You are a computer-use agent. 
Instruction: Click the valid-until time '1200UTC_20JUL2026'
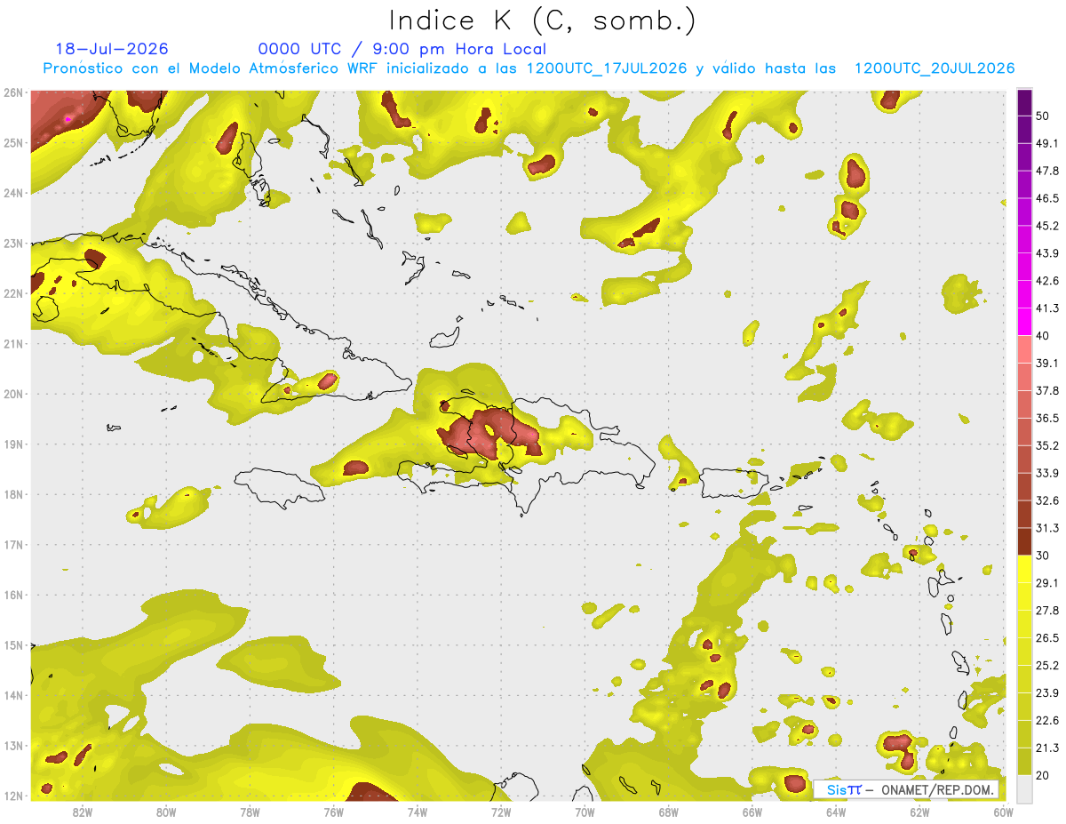coord(935,68)
